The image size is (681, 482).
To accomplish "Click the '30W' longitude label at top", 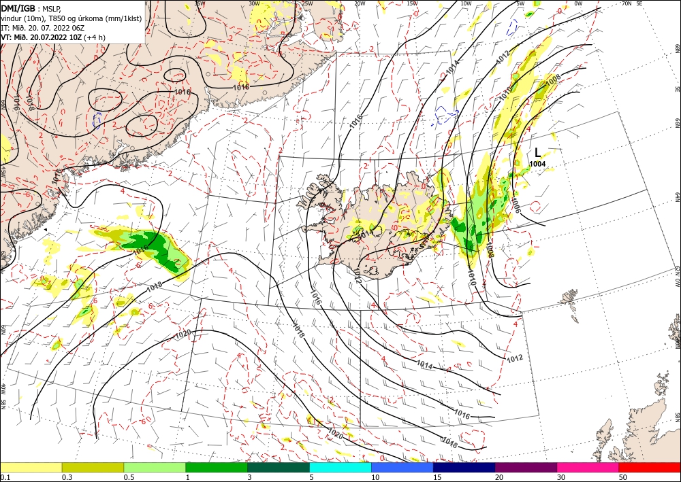I will coord(254,3).
